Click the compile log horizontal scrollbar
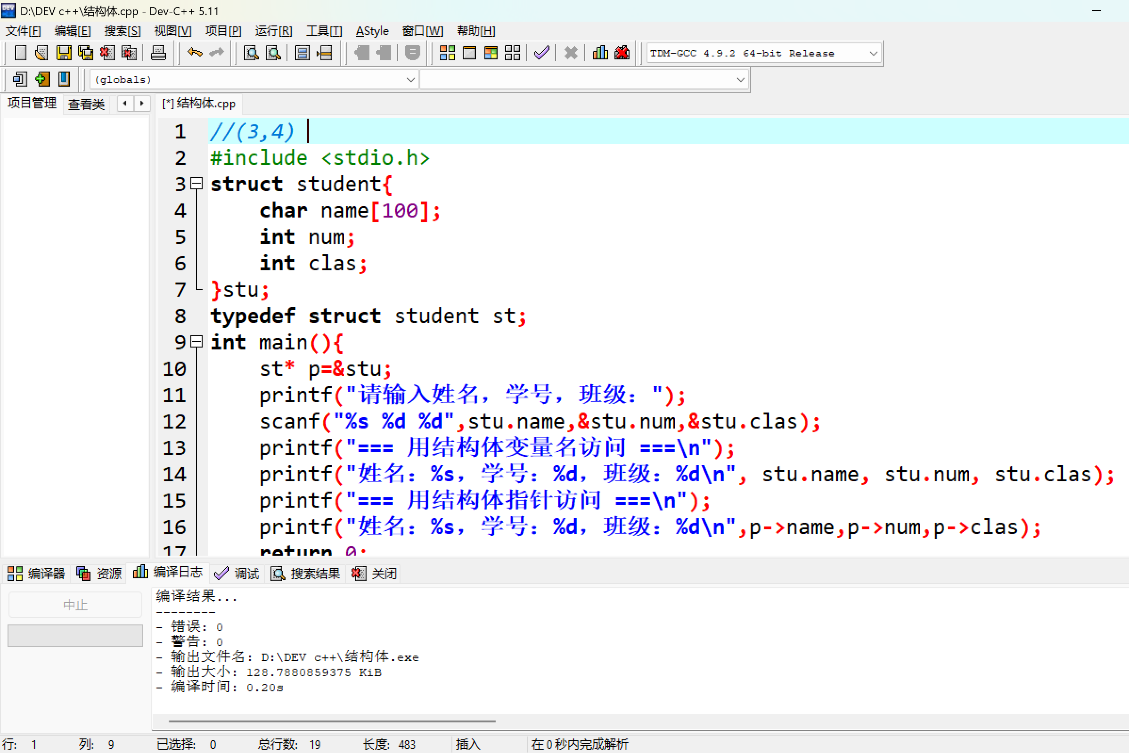Image resolution: width=1129 pixels, height=753 pixels. (x=332, y=721)
